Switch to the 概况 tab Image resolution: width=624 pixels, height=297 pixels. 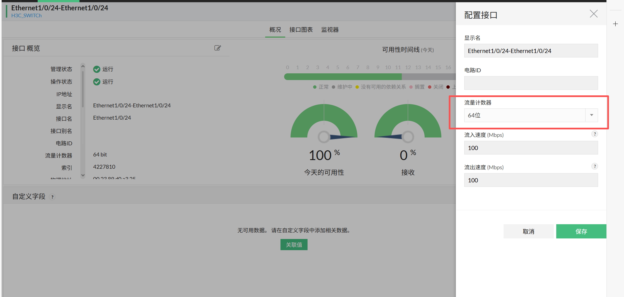(275, 30)
